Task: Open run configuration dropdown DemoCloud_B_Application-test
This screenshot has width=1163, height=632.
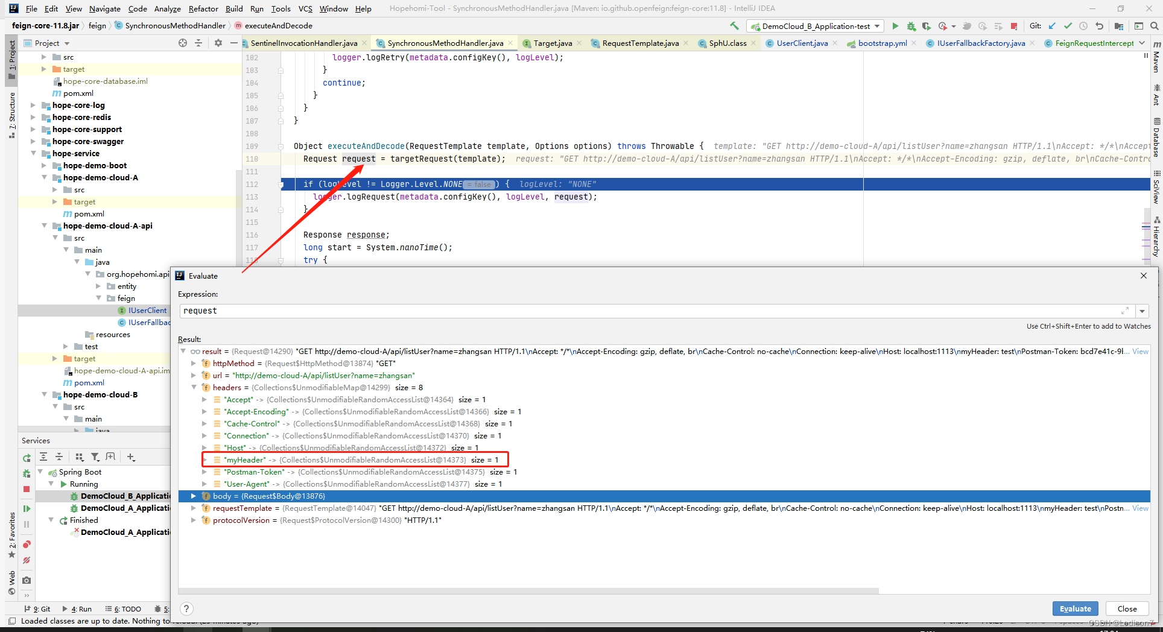Action: [816, 26]
